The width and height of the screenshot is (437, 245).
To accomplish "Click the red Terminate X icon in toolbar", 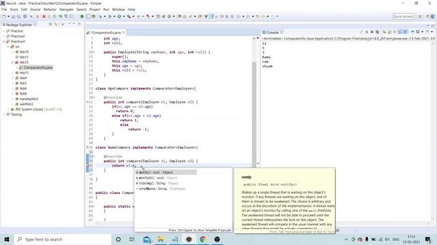I will (x=44, y=16).
